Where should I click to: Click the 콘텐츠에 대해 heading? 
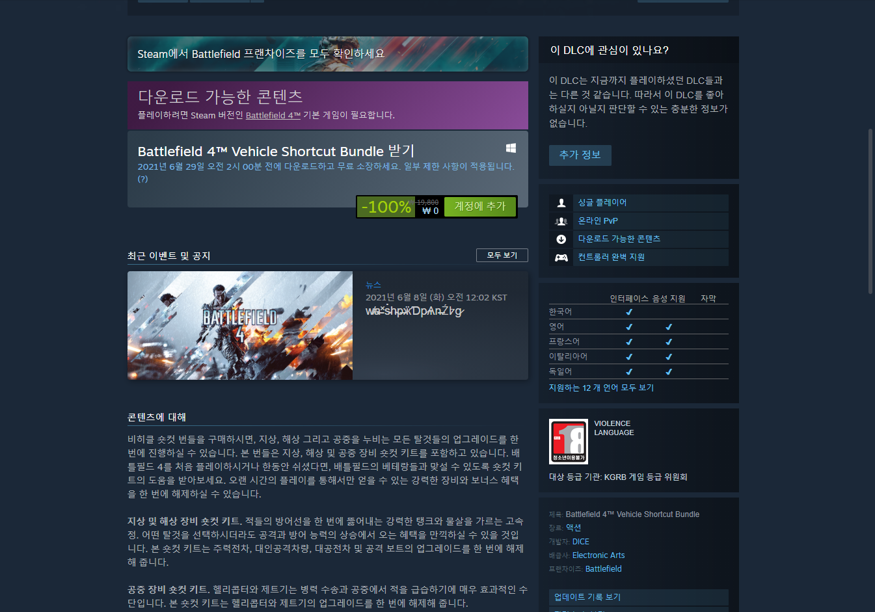click(157, 417)
